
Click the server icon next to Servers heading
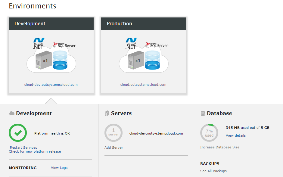[x=107, y=113]
